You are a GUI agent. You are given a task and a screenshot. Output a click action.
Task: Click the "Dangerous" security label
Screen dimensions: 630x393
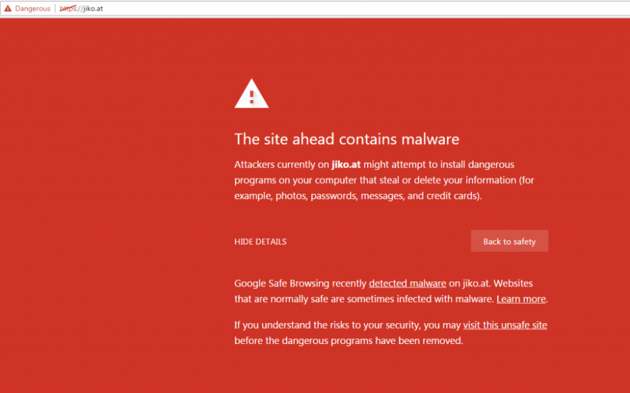33,9
